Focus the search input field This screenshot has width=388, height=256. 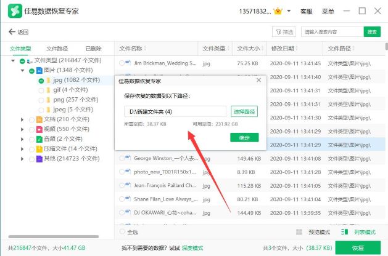pyautogui.click(x=332, y=32)
